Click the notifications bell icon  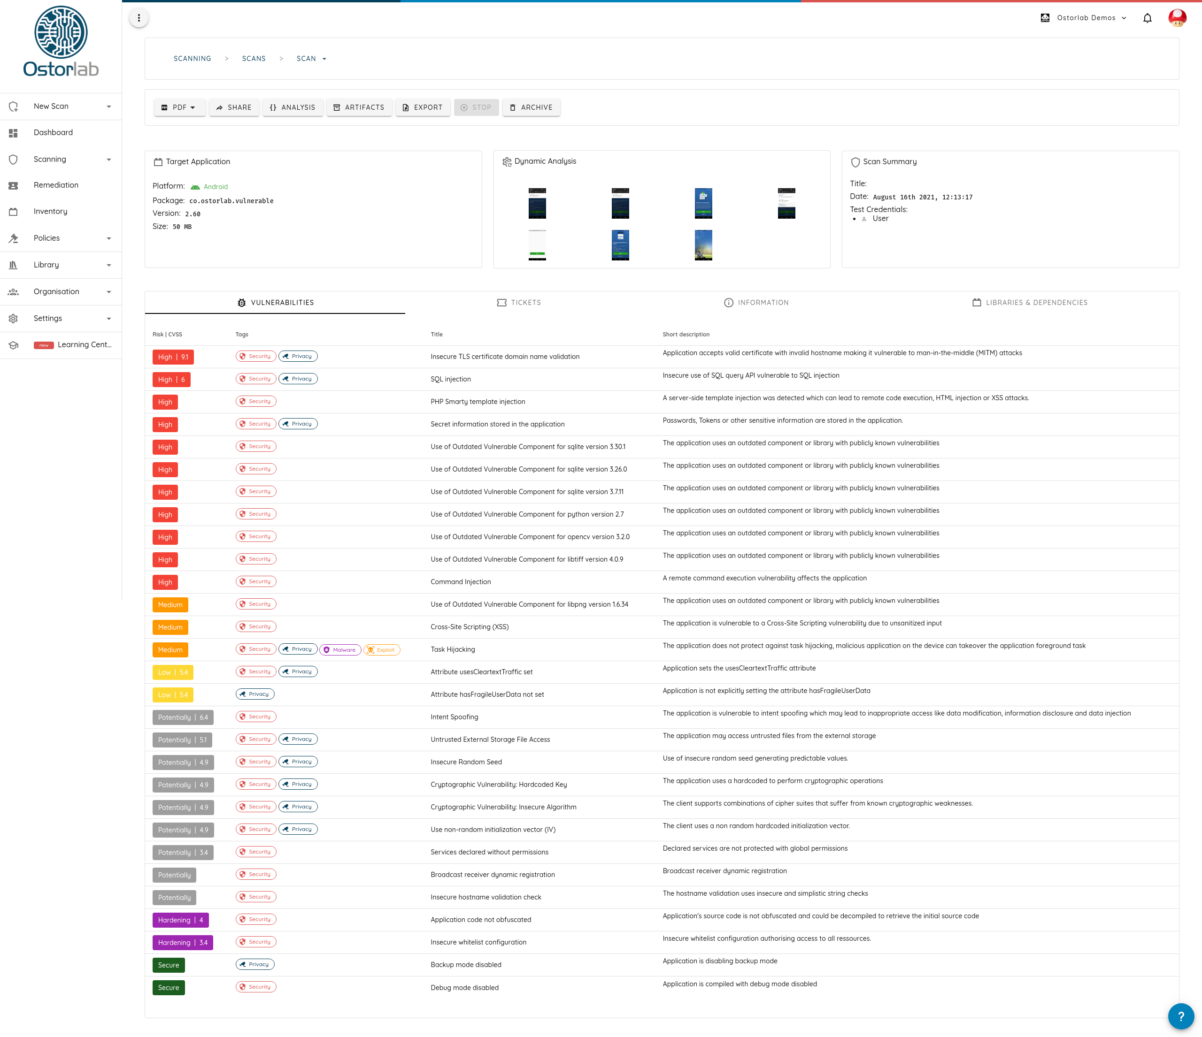[x=1147, y=18]
